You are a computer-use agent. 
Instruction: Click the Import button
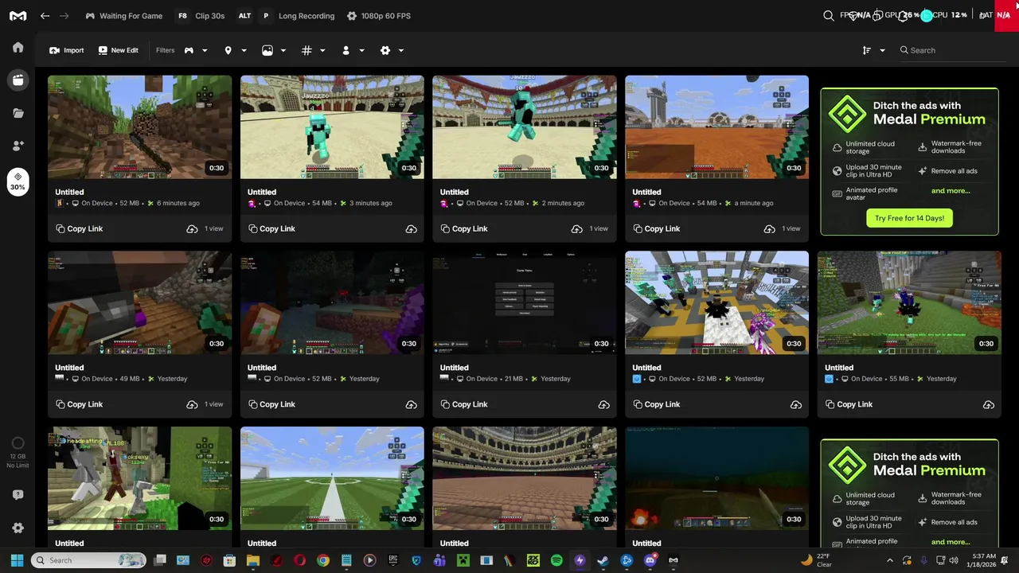tap(66, 50)
